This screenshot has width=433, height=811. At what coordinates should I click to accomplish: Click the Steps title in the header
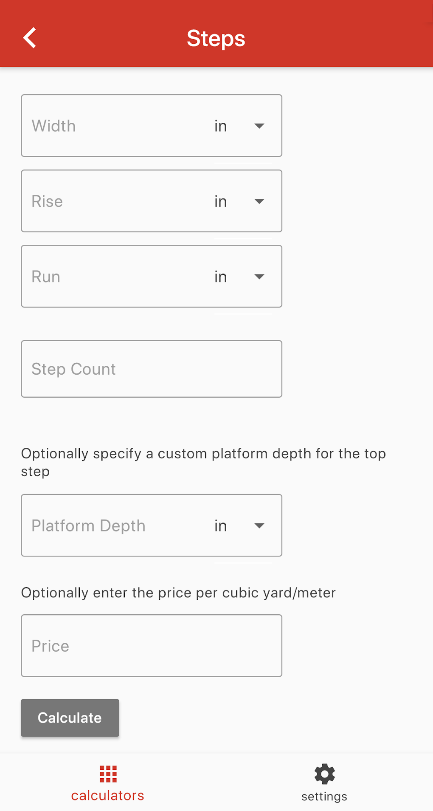click(x=216, y=38)
